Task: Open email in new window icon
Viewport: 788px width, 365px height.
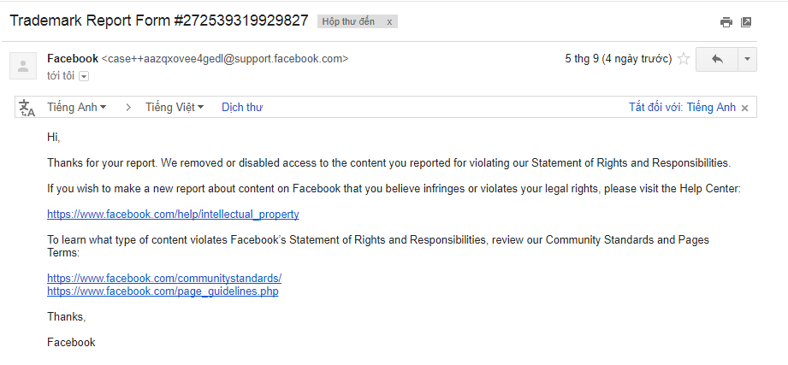Action: click(x=746, y=23)
